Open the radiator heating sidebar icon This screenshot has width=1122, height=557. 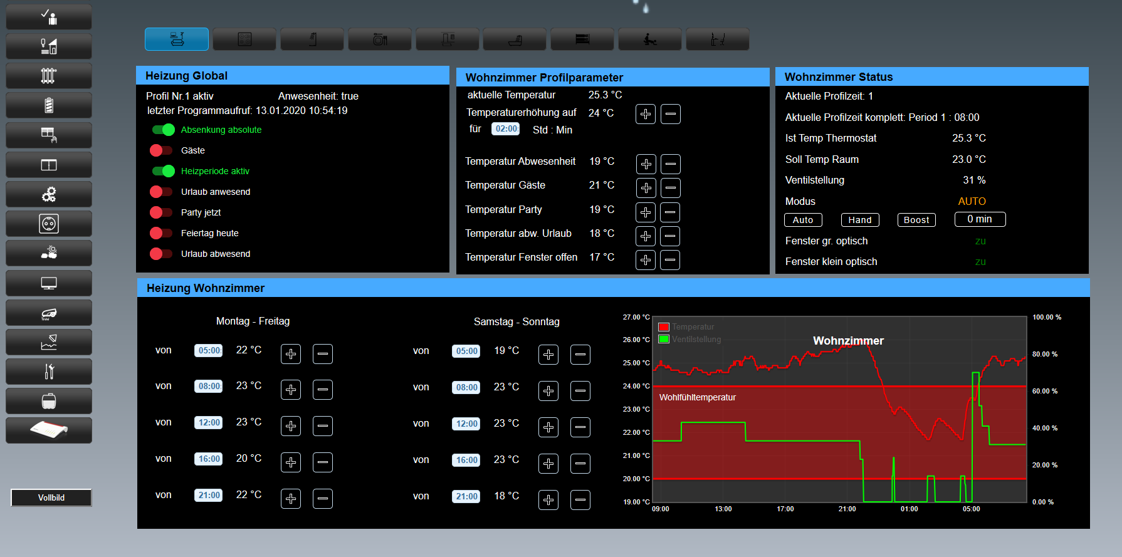49,76
